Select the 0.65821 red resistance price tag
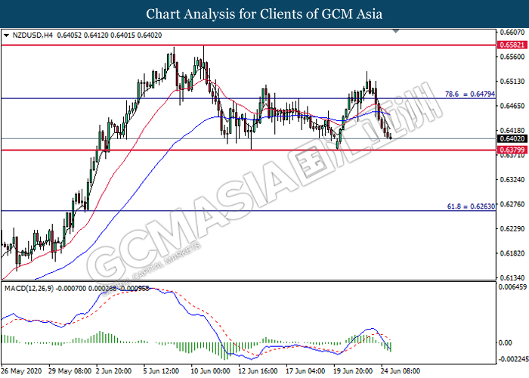 point(512,45)
